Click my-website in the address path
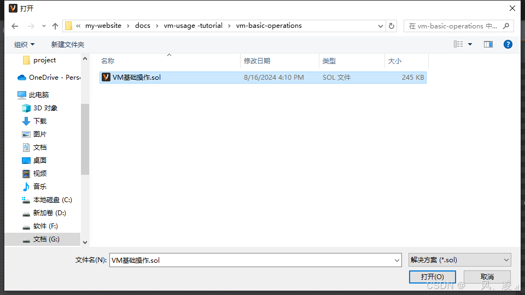The image size is (525, 295). point(103,26)
